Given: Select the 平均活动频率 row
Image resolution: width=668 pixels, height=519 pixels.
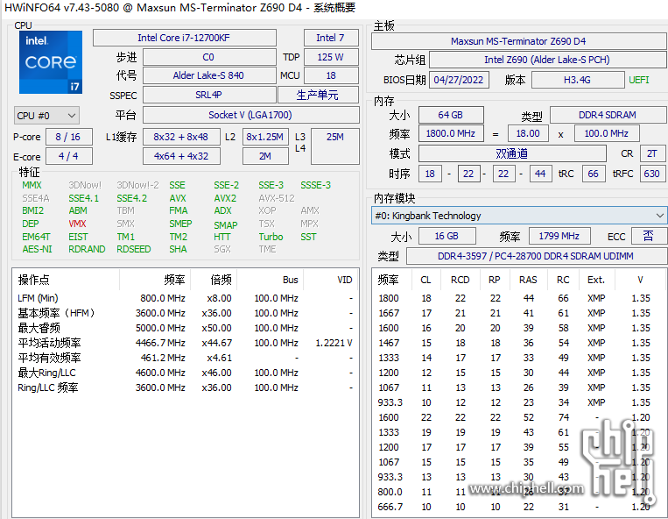Looking at the screenshot, I should (x=186, y=343).
